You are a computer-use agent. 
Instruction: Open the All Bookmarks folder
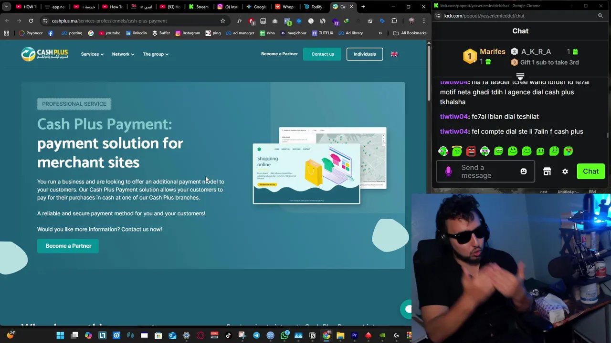[410, 33]
